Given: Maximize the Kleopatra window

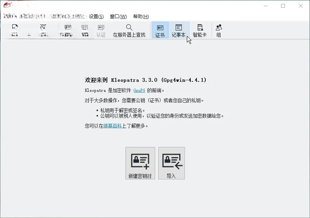Looking at the screenshot, I should pos(283,6).
